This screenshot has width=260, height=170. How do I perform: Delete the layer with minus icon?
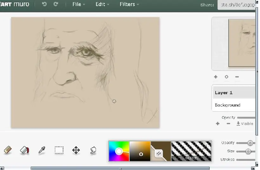pos(228,124)
